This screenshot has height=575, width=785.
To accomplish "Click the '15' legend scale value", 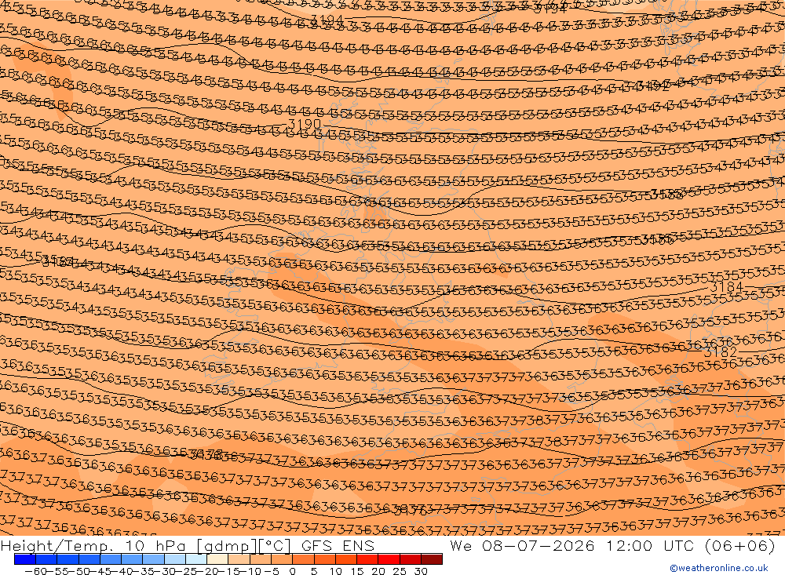I will pyautogui.click(x=357, y=571).
